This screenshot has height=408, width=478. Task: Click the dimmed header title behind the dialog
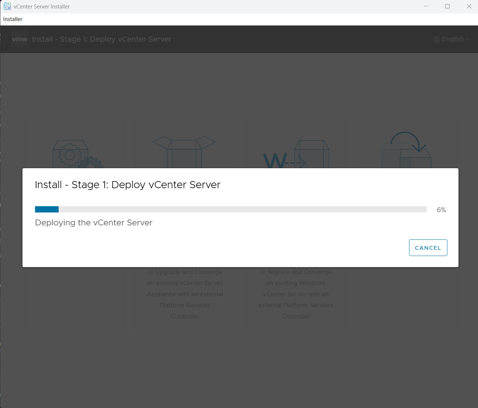pos(102,39)
